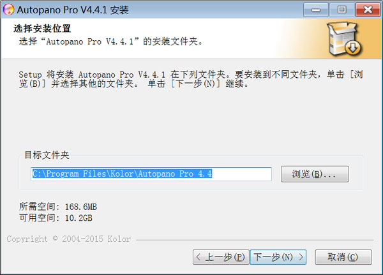Click the left arrow on 上一步 button
383x275 pixels.
198,257
